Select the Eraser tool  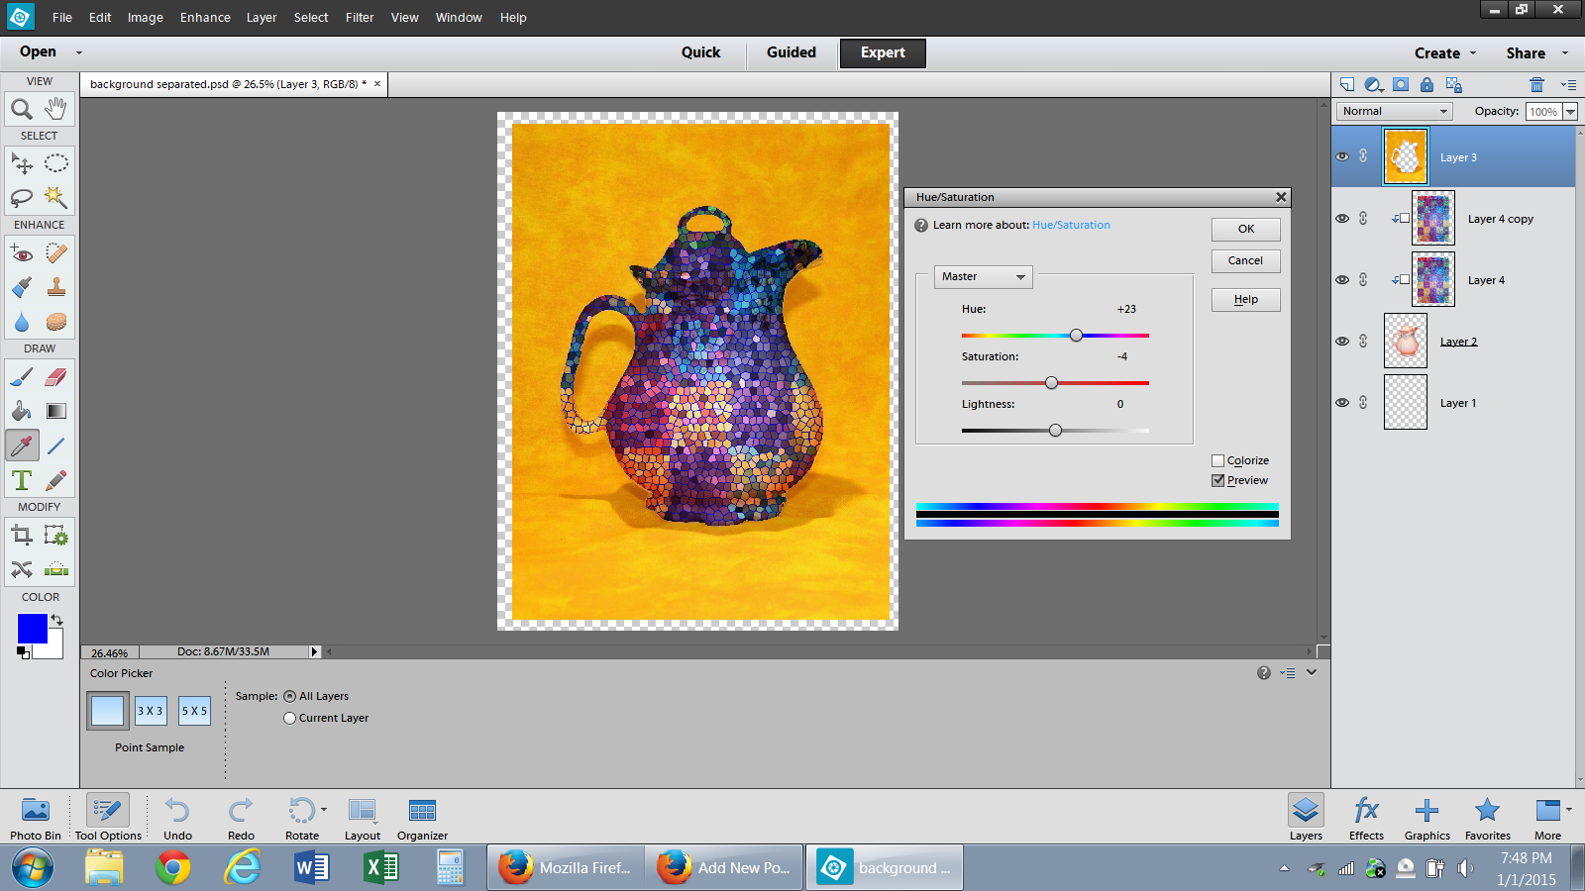[56, 377]
